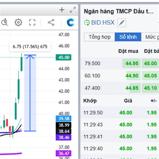Click the Đặt mua column header
159x159 pixels.
[x=128, y=51]
